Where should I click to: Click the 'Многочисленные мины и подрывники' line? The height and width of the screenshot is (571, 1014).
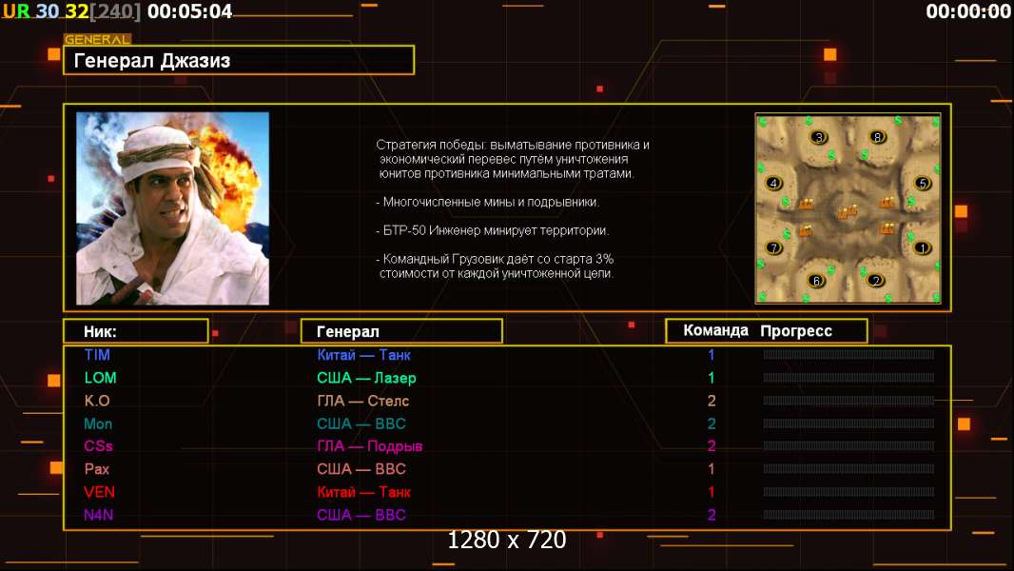point(488,202)
